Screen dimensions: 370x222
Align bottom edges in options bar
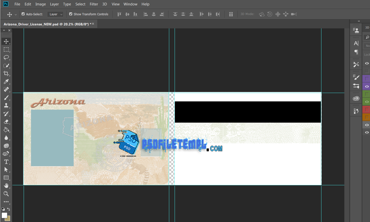[135, 14]
